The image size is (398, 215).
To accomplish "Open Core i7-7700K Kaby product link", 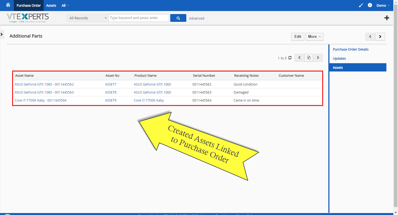I will click(x=149, y=100).
